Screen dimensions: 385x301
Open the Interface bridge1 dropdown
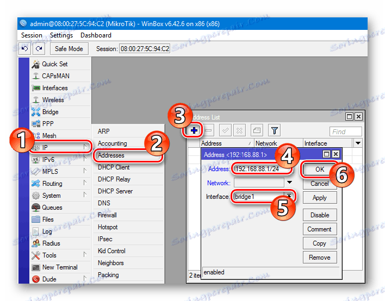coord(289,196)
